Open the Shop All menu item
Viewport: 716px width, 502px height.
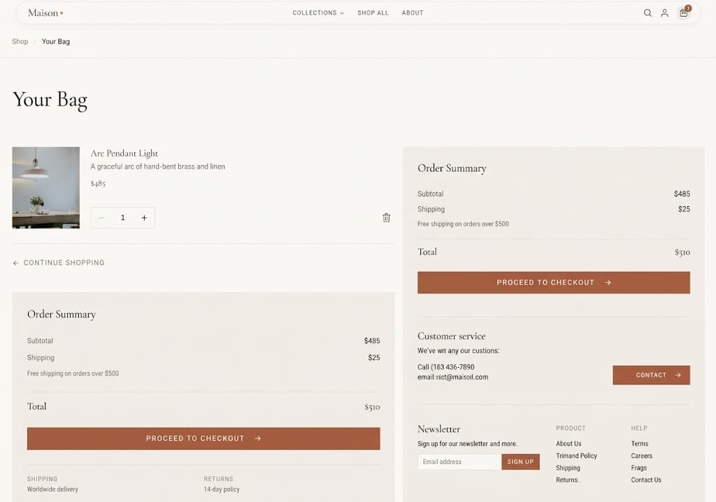[x=373, y=13]
